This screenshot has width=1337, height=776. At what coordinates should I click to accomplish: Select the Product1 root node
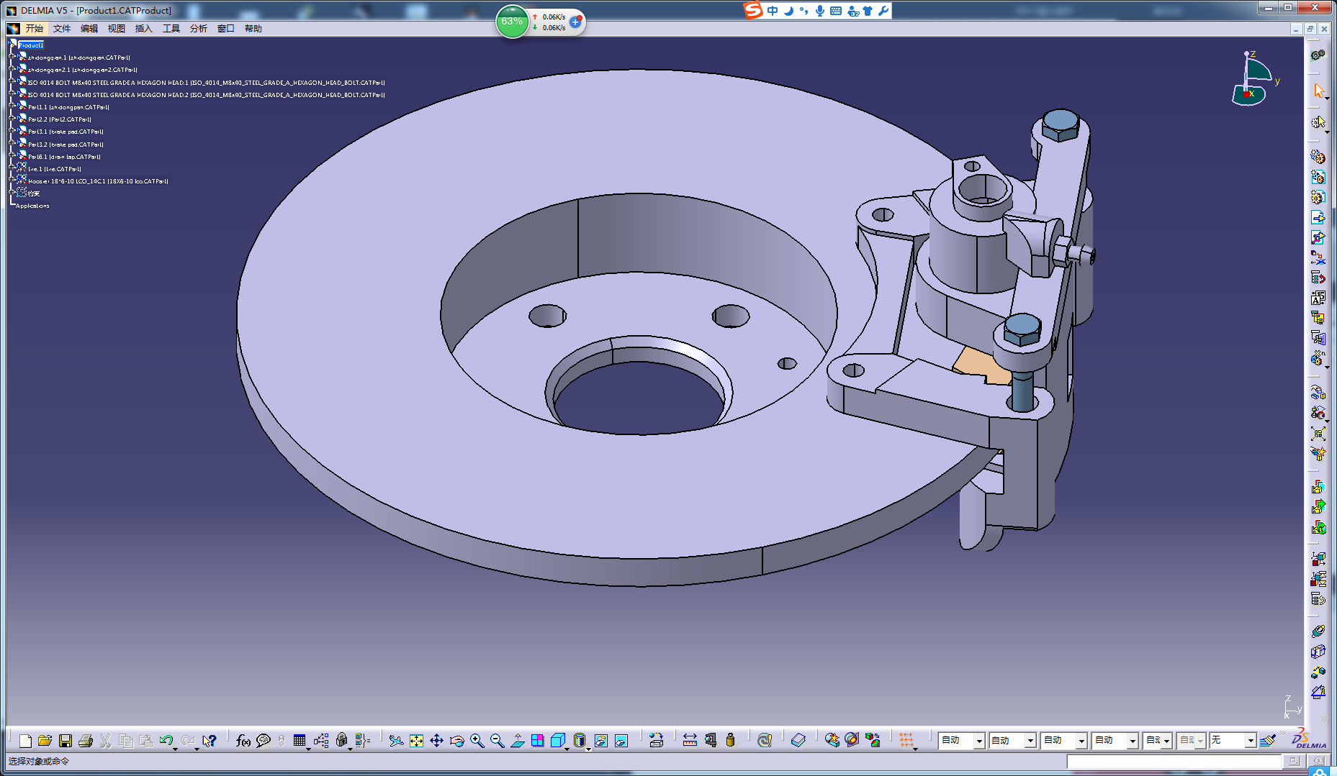31,45
